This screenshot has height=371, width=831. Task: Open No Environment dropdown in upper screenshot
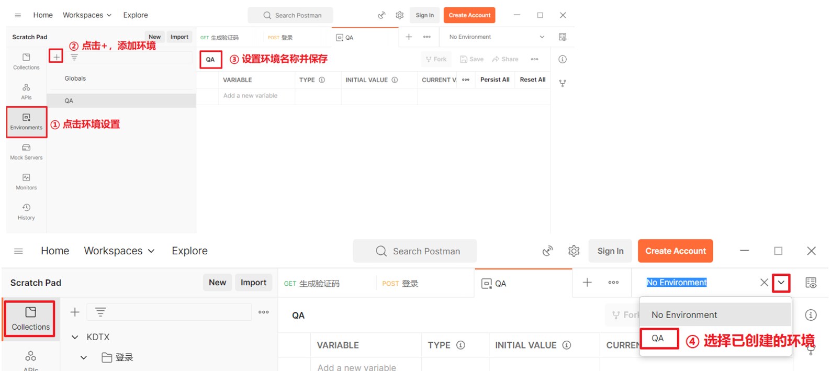497,37
